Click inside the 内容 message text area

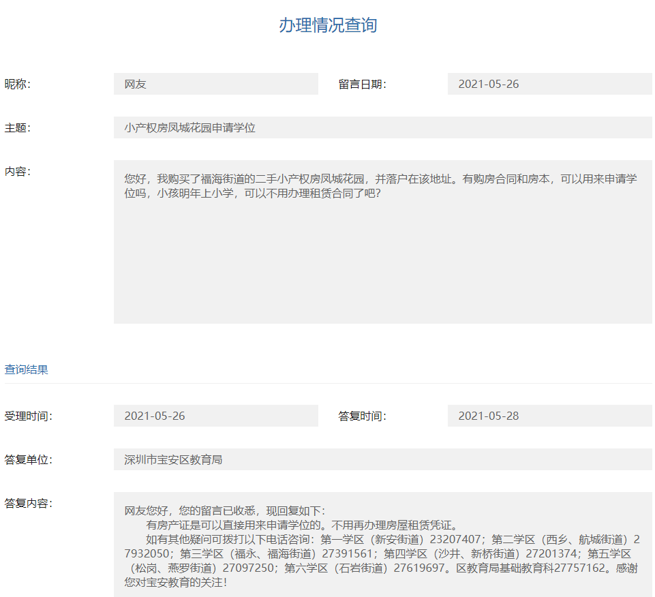click(382, 242)
